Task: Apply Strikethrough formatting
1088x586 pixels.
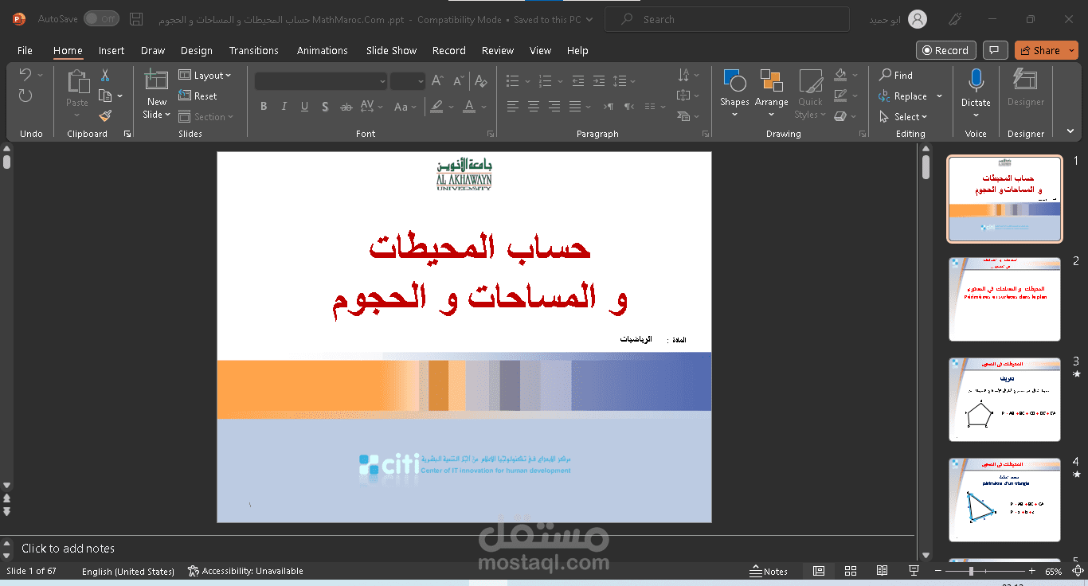Action: click(325, 106)
